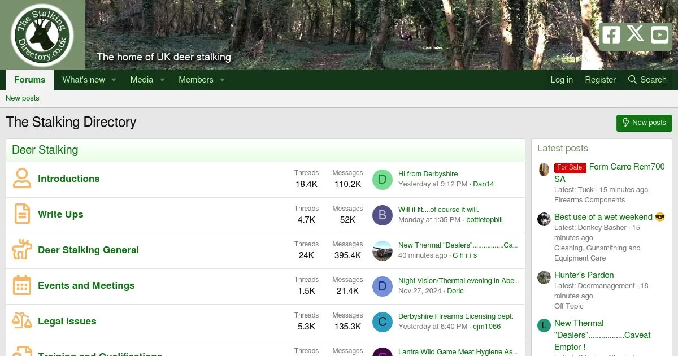
Task: Open Off Topic forum link
Action: pyautogui.click(x=569, y=306)
